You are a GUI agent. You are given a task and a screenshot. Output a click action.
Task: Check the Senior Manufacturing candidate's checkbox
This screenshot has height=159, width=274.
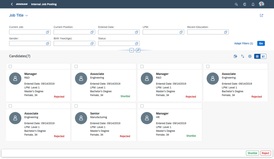click(x=76, y=106)
